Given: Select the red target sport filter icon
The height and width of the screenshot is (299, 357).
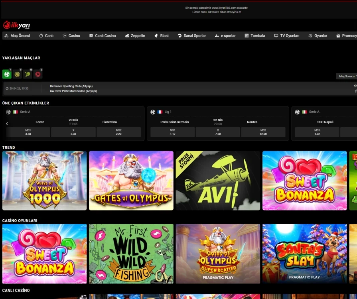Looking at the screenshot, I should pyautogui.click(x=38, y=74).
